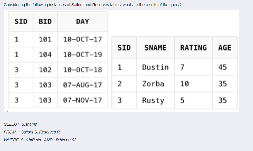Click the 07-NOV-17 date cell

point(82,100)
